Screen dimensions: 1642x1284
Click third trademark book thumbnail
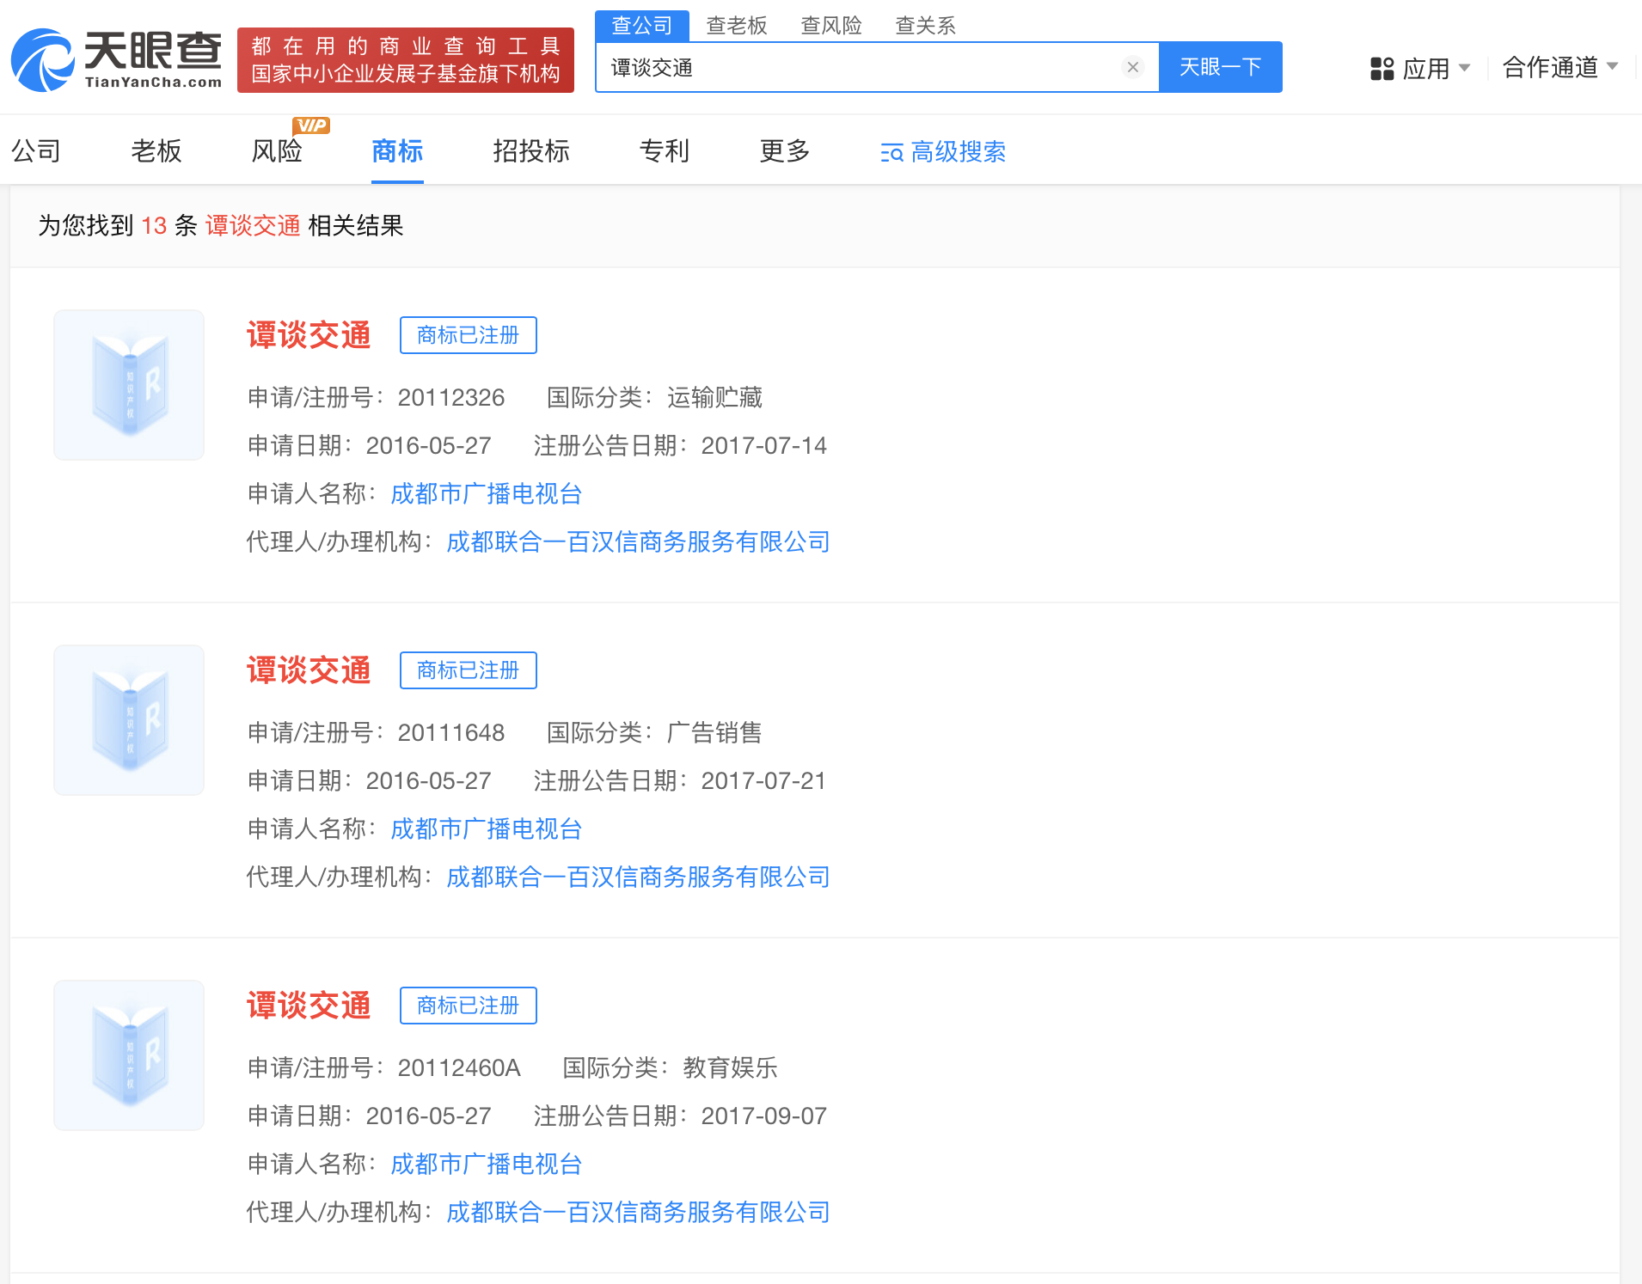(x=129, y=1055)
